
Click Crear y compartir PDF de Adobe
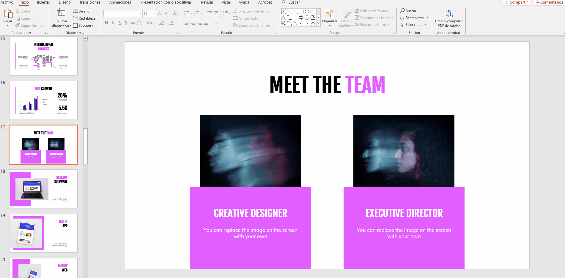[x=449, y=18]
